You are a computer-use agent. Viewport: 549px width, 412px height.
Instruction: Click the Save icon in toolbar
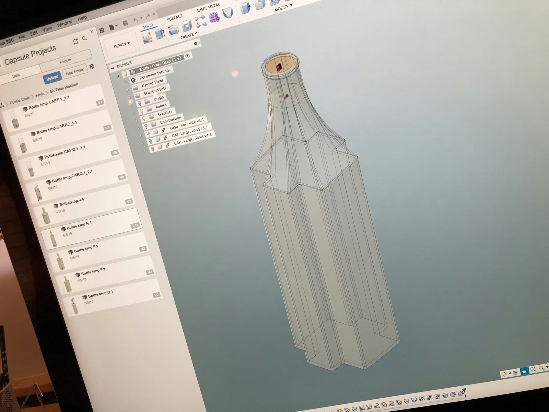(125, 23)
